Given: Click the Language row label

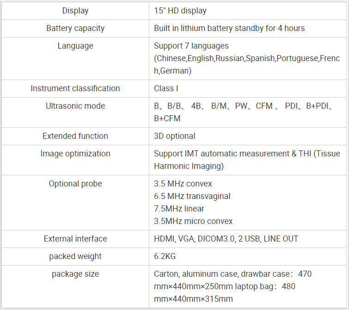Looking at the screenshot, I should [x=75, y=46].
